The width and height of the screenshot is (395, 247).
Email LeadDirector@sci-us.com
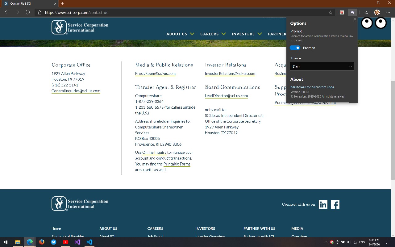226,96
